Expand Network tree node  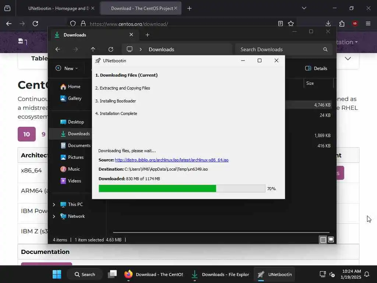point(54,216)
